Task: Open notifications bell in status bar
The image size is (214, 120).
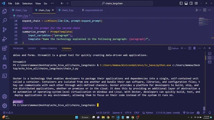Action: [x=210, y=113]
